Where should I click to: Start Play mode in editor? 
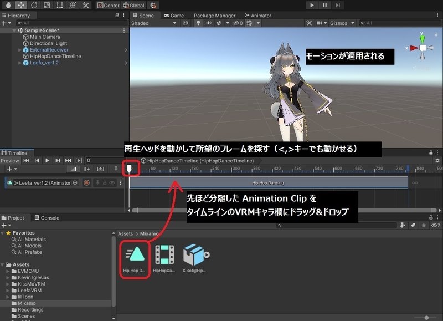(312, 5)
